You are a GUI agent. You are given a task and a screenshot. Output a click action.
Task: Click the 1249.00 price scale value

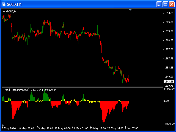(x=169, y=76)
